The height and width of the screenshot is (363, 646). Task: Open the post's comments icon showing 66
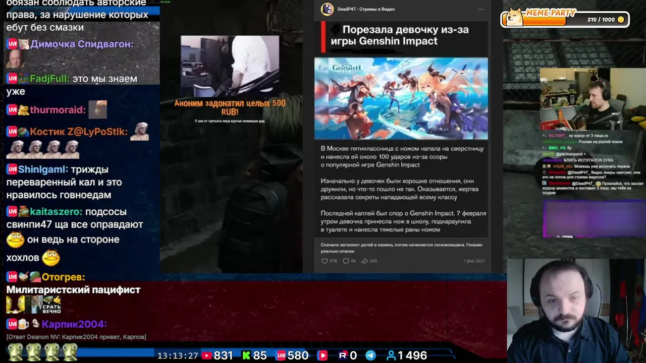pos(346,261)
